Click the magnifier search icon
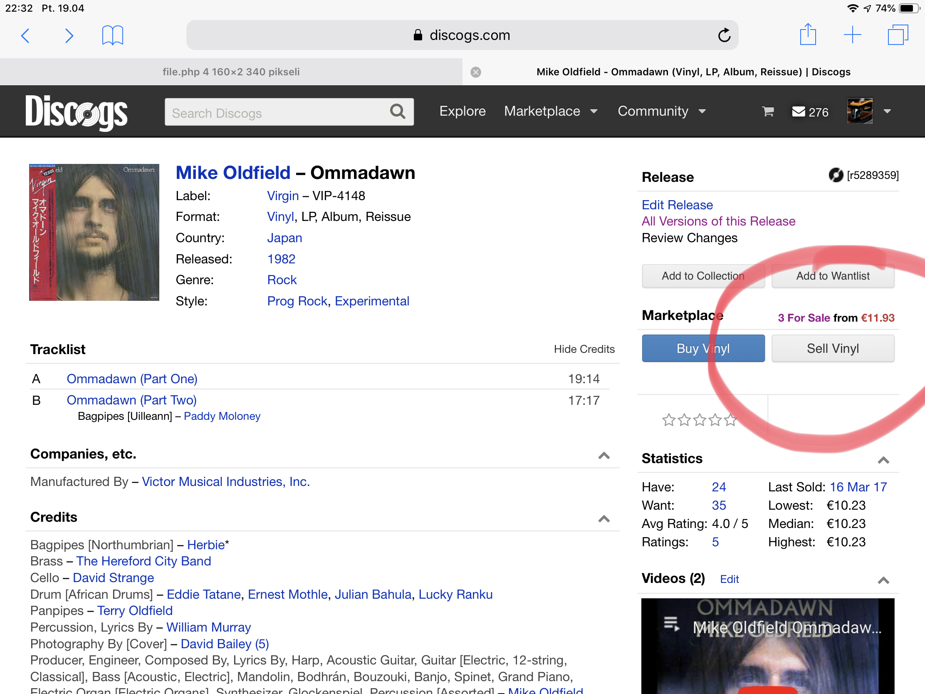 (397, 112)
